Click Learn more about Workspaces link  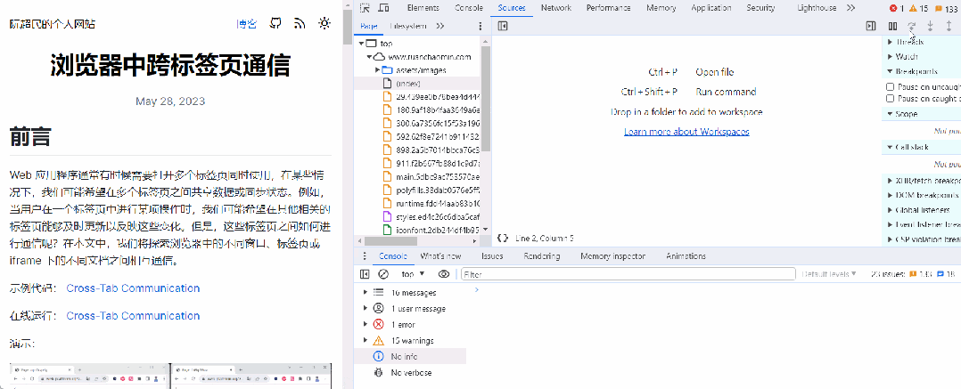pos(686,132)
